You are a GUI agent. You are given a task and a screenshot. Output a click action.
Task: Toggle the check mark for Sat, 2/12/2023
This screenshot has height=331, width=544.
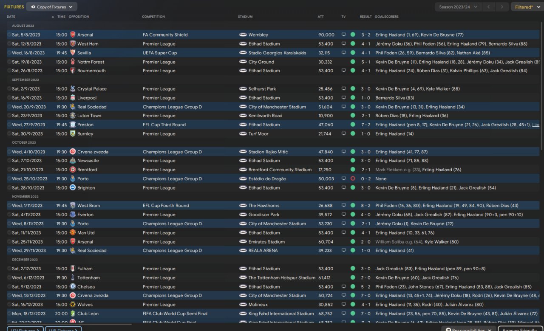(9, 269)
